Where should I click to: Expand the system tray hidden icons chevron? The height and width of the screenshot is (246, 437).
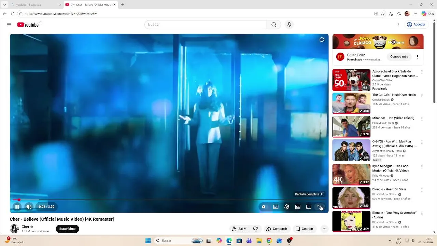390,241
